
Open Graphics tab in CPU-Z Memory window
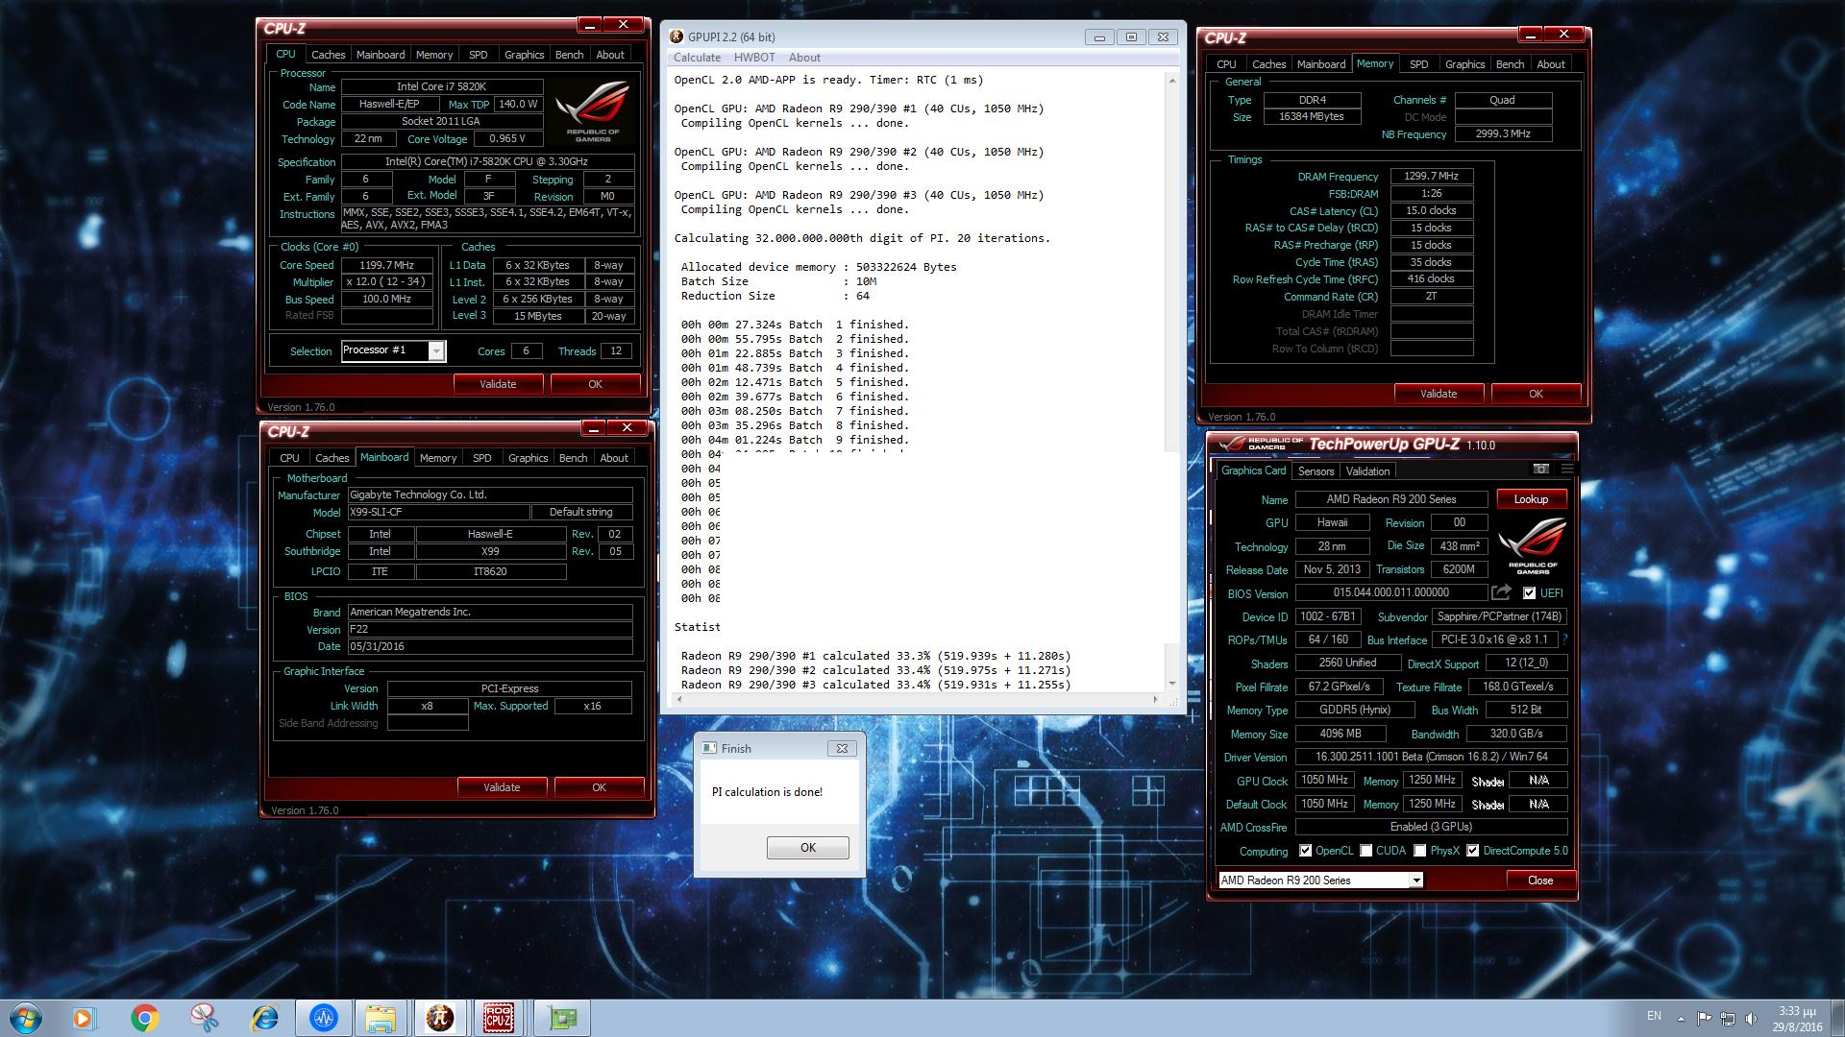[x=1464, y=64]
